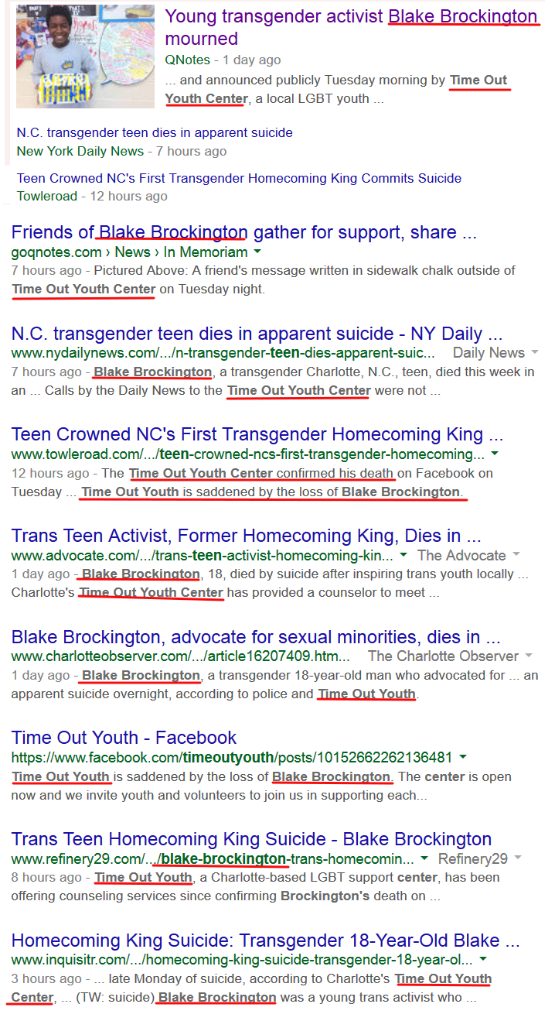Viewport: 555px width, 1021px height.
Task: Expand the gray 'Daily News' source dropdown arrow
Action: click(534, 353)
